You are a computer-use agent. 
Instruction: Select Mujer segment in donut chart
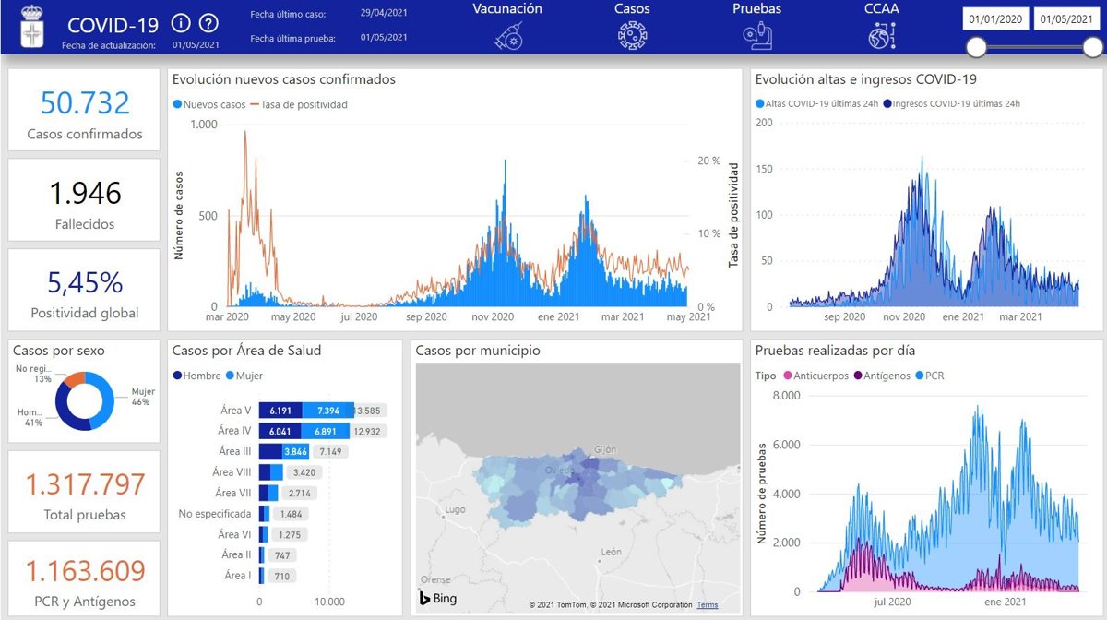tap(107, 400)
